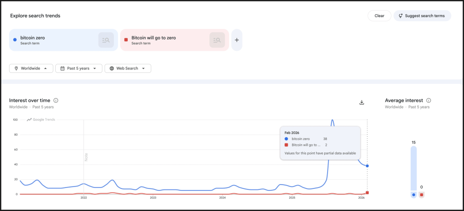464x211 pixels.
Task: Select 'Bitcoin will go to zero' term chip
Action: pyautogui.click(x=163, y=40)
